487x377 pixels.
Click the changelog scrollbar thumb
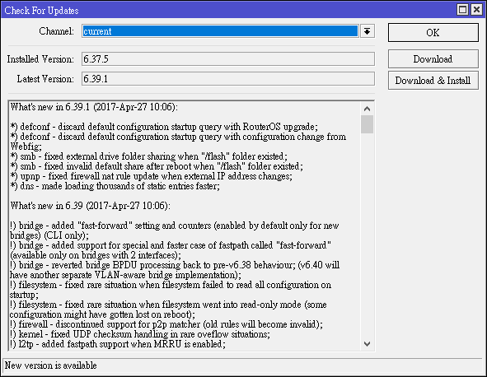coord(368,124)
